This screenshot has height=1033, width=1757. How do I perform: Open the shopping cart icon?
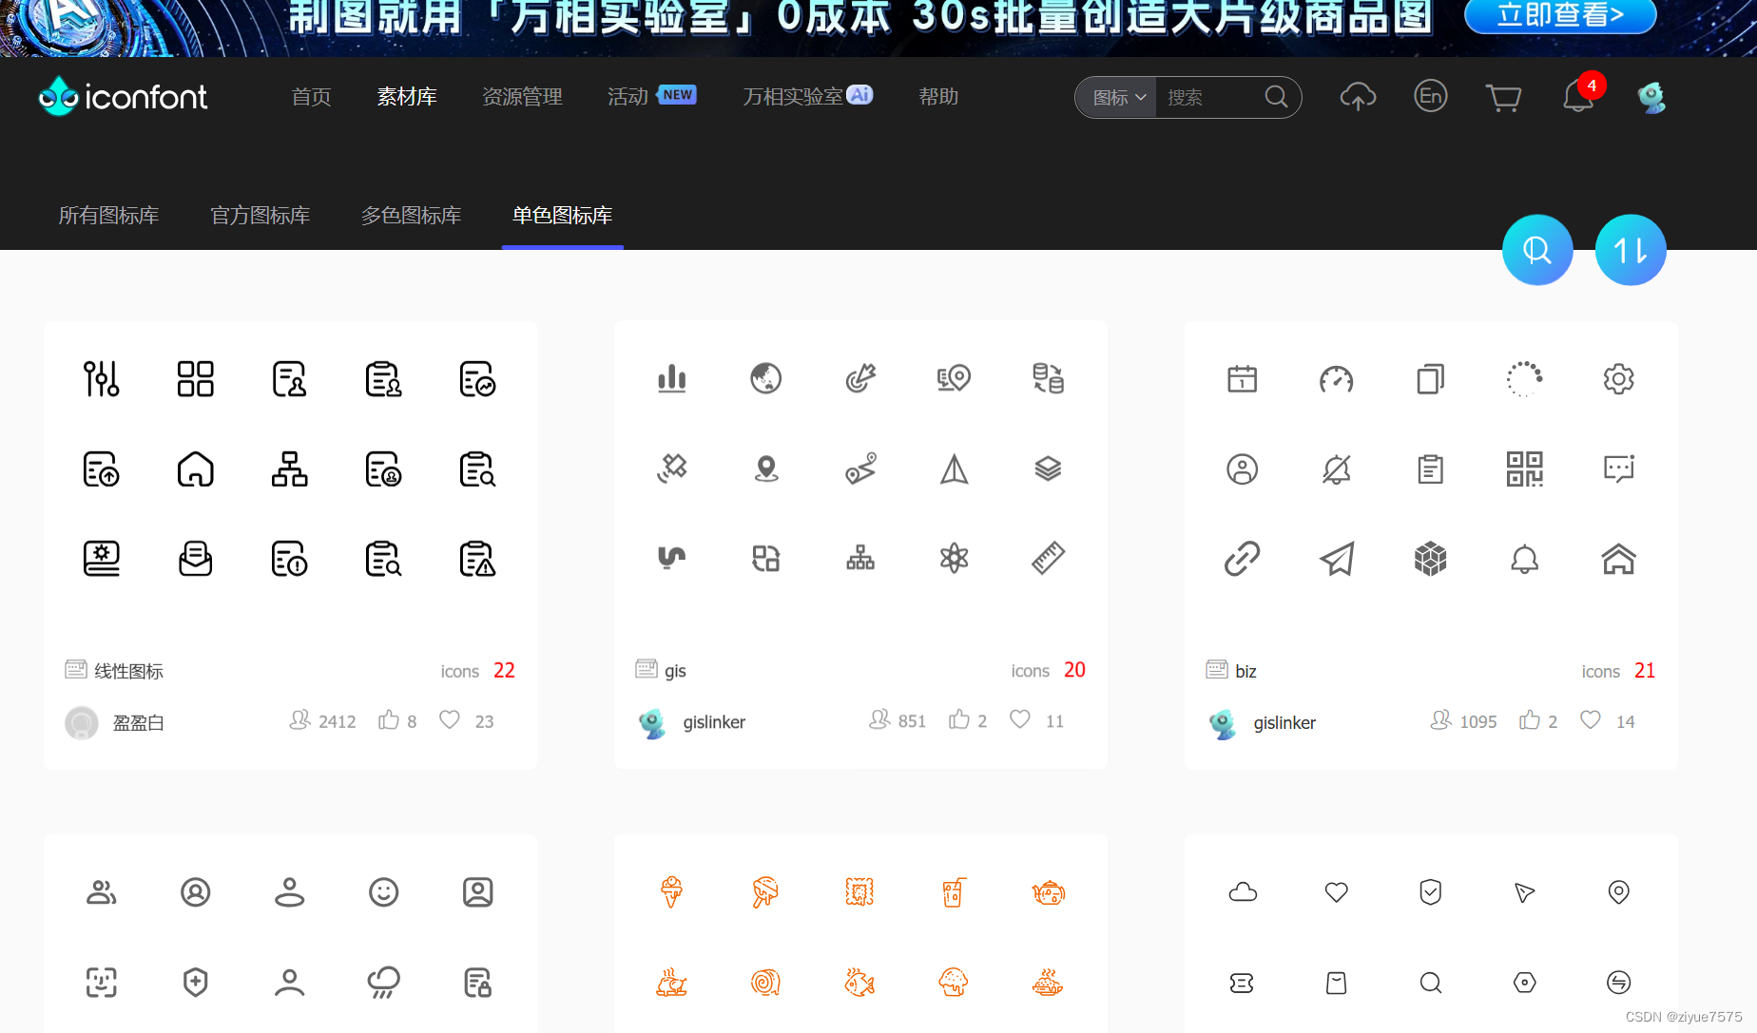pos(1503,97)
